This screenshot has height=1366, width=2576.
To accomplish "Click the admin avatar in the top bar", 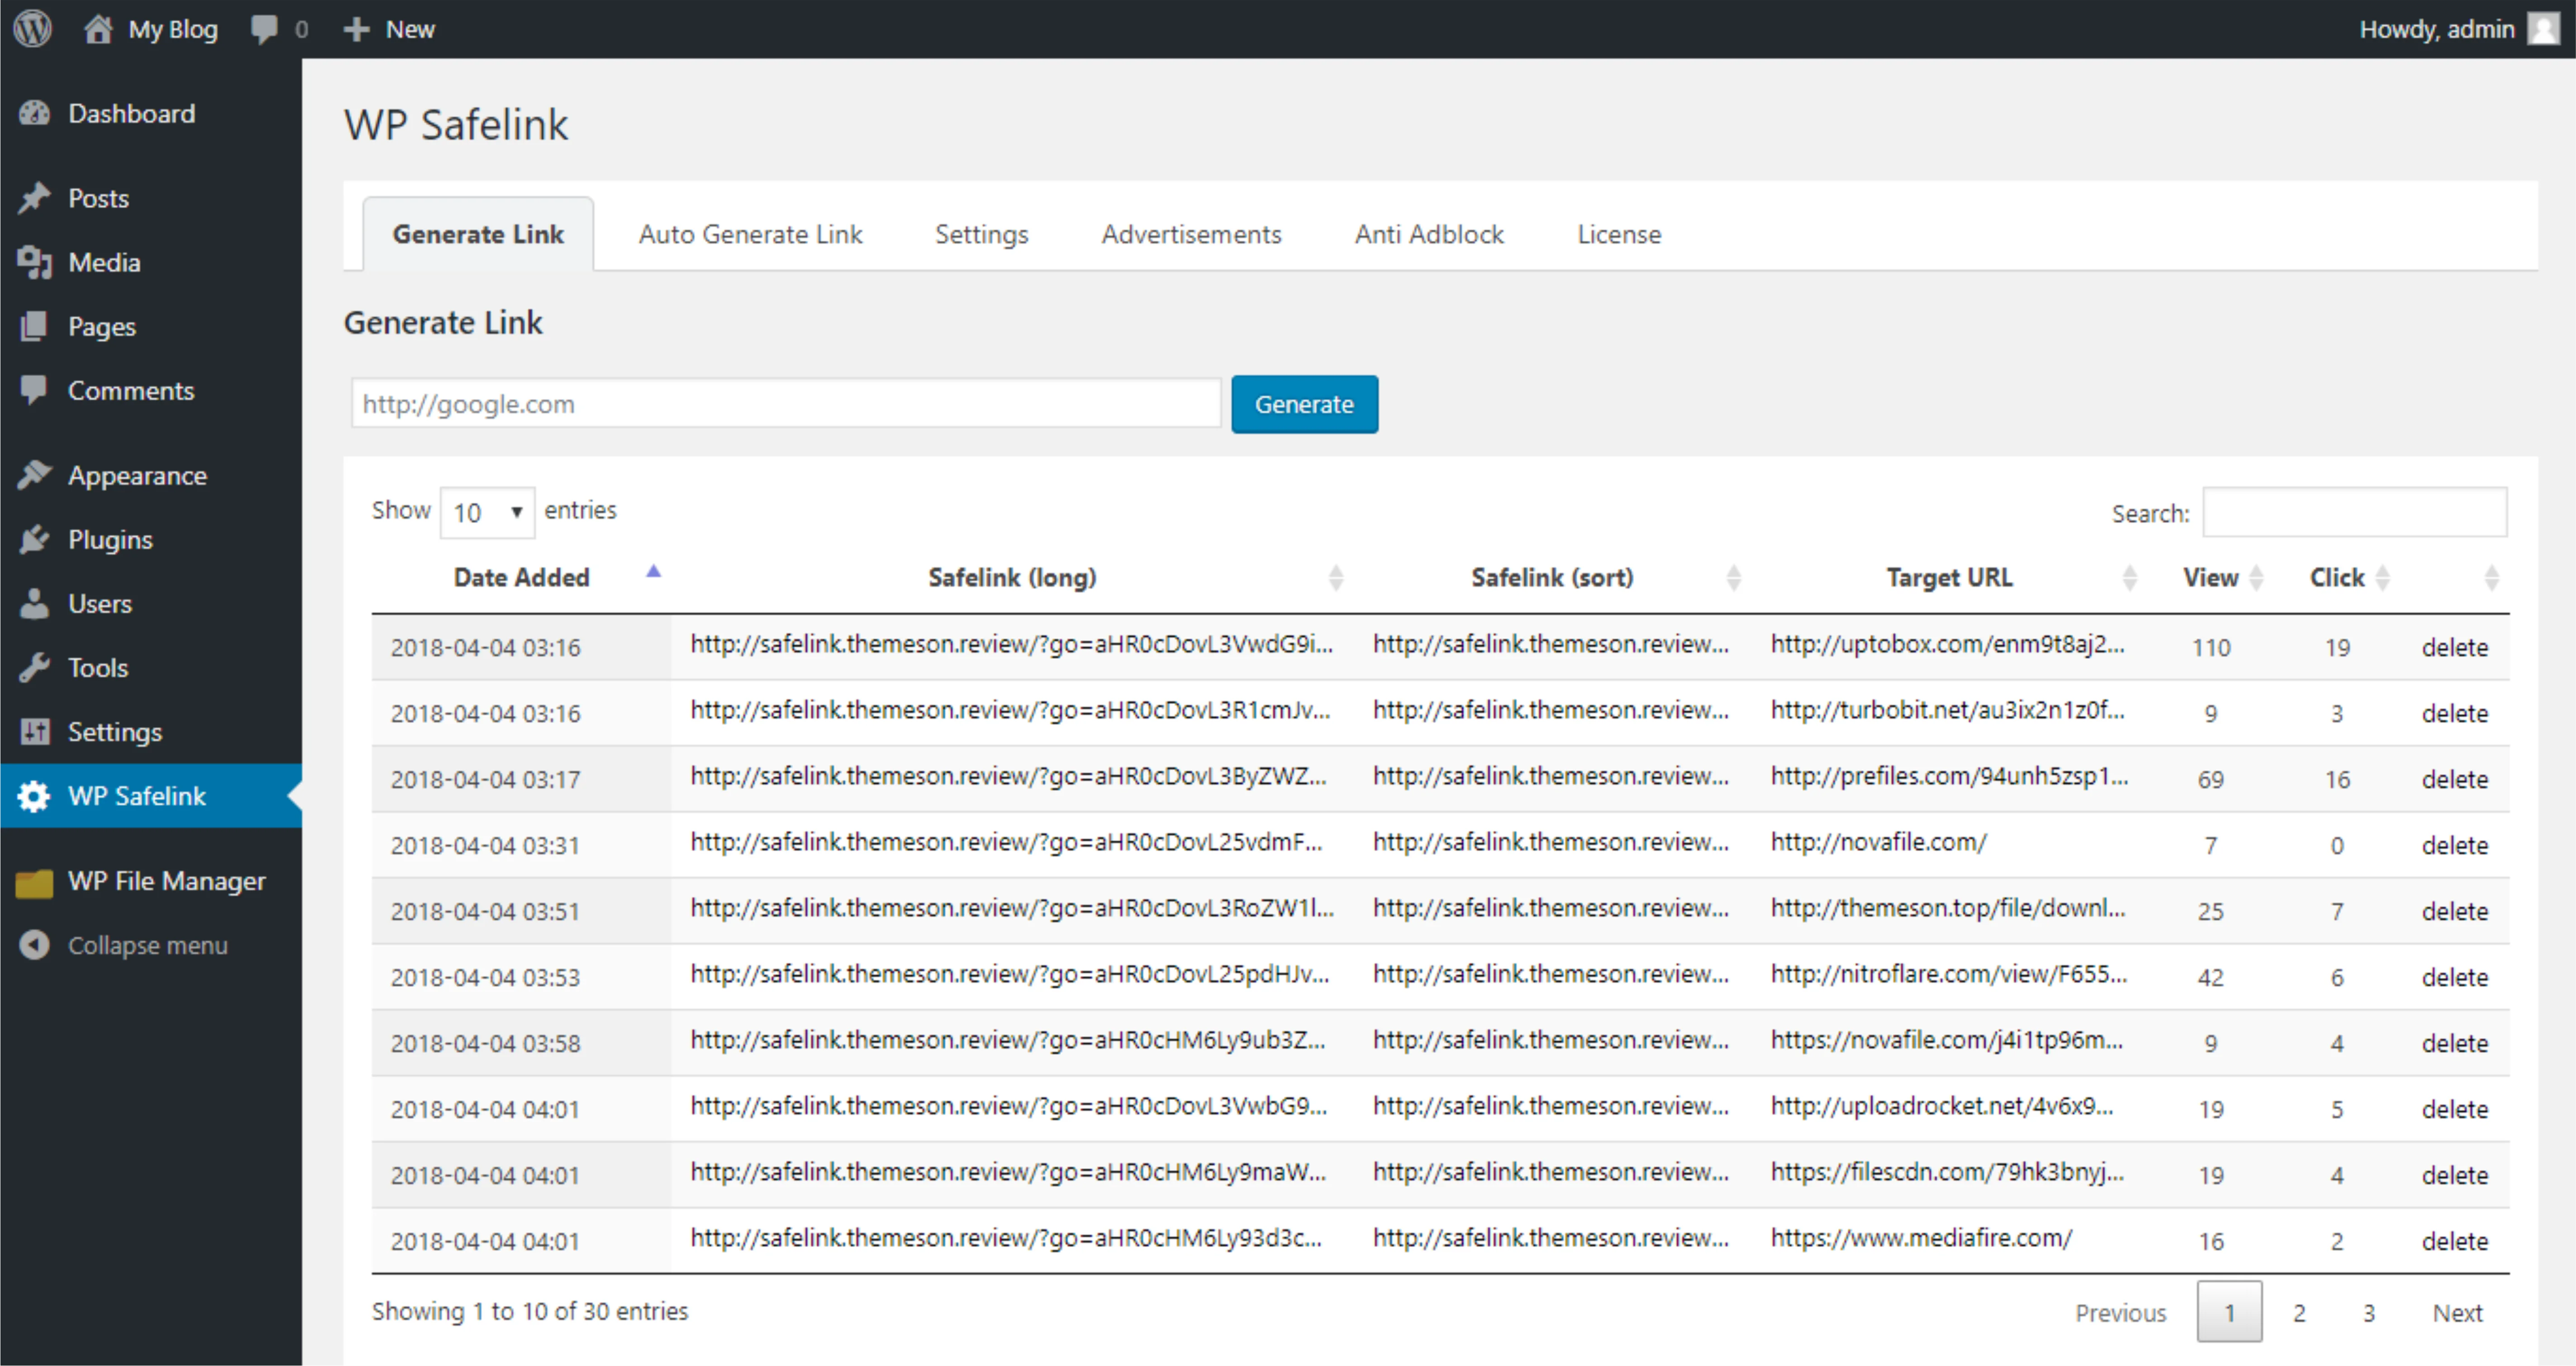I will click(2544, 28).
